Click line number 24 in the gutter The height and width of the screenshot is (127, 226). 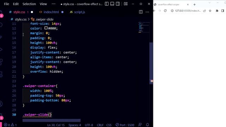tap(14, 86)
